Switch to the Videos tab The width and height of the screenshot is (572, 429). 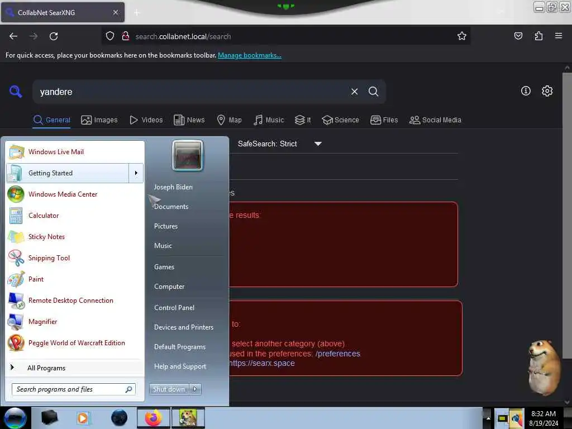pos(146,120)
